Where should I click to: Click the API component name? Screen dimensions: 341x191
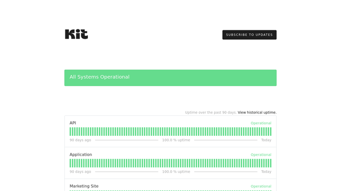point(72,123)
